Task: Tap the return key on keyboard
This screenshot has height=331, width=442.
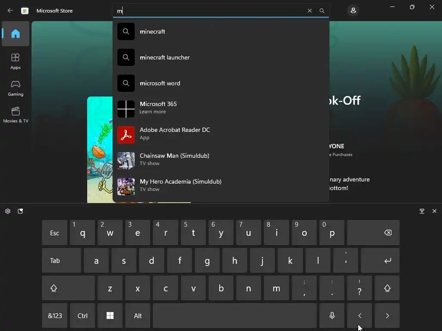Action: pos(380,260)
